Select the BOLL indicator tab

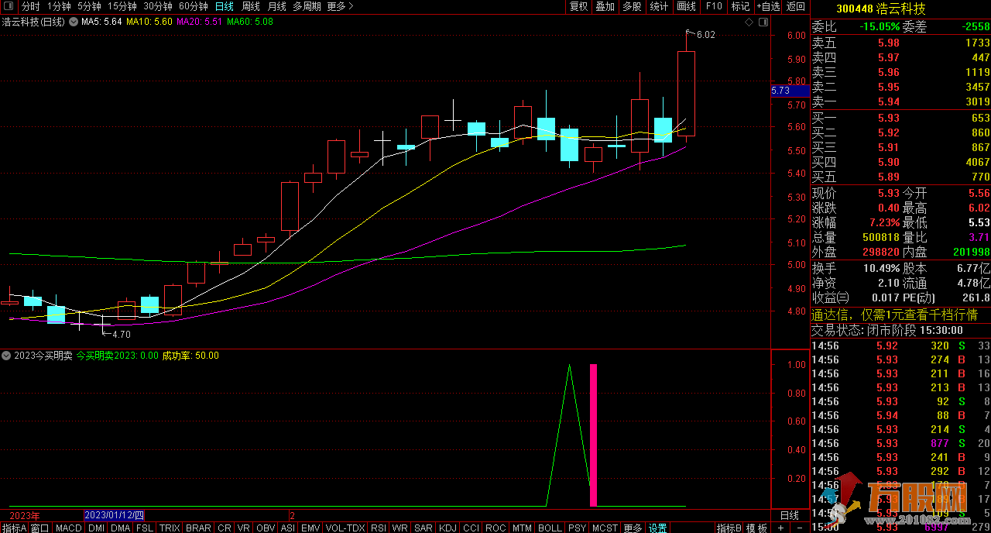point(550,528)
